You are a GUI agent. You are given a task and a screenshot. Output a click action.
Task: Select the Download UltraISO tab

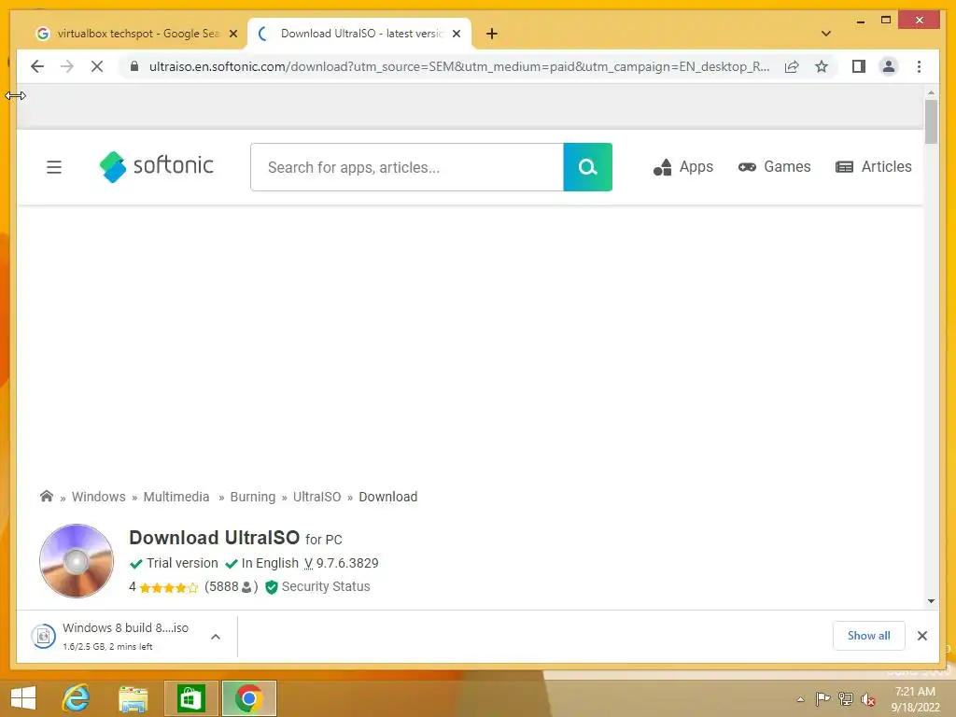click(x=359, y=34)
